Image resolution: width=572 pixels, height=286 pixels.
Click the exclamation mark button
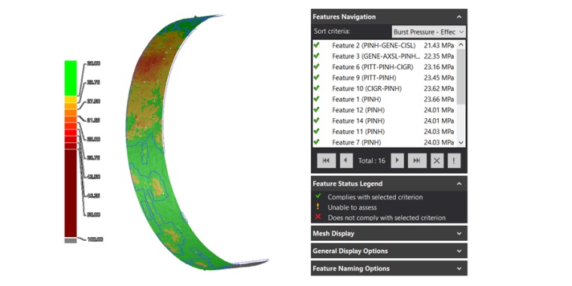[454, 160]
